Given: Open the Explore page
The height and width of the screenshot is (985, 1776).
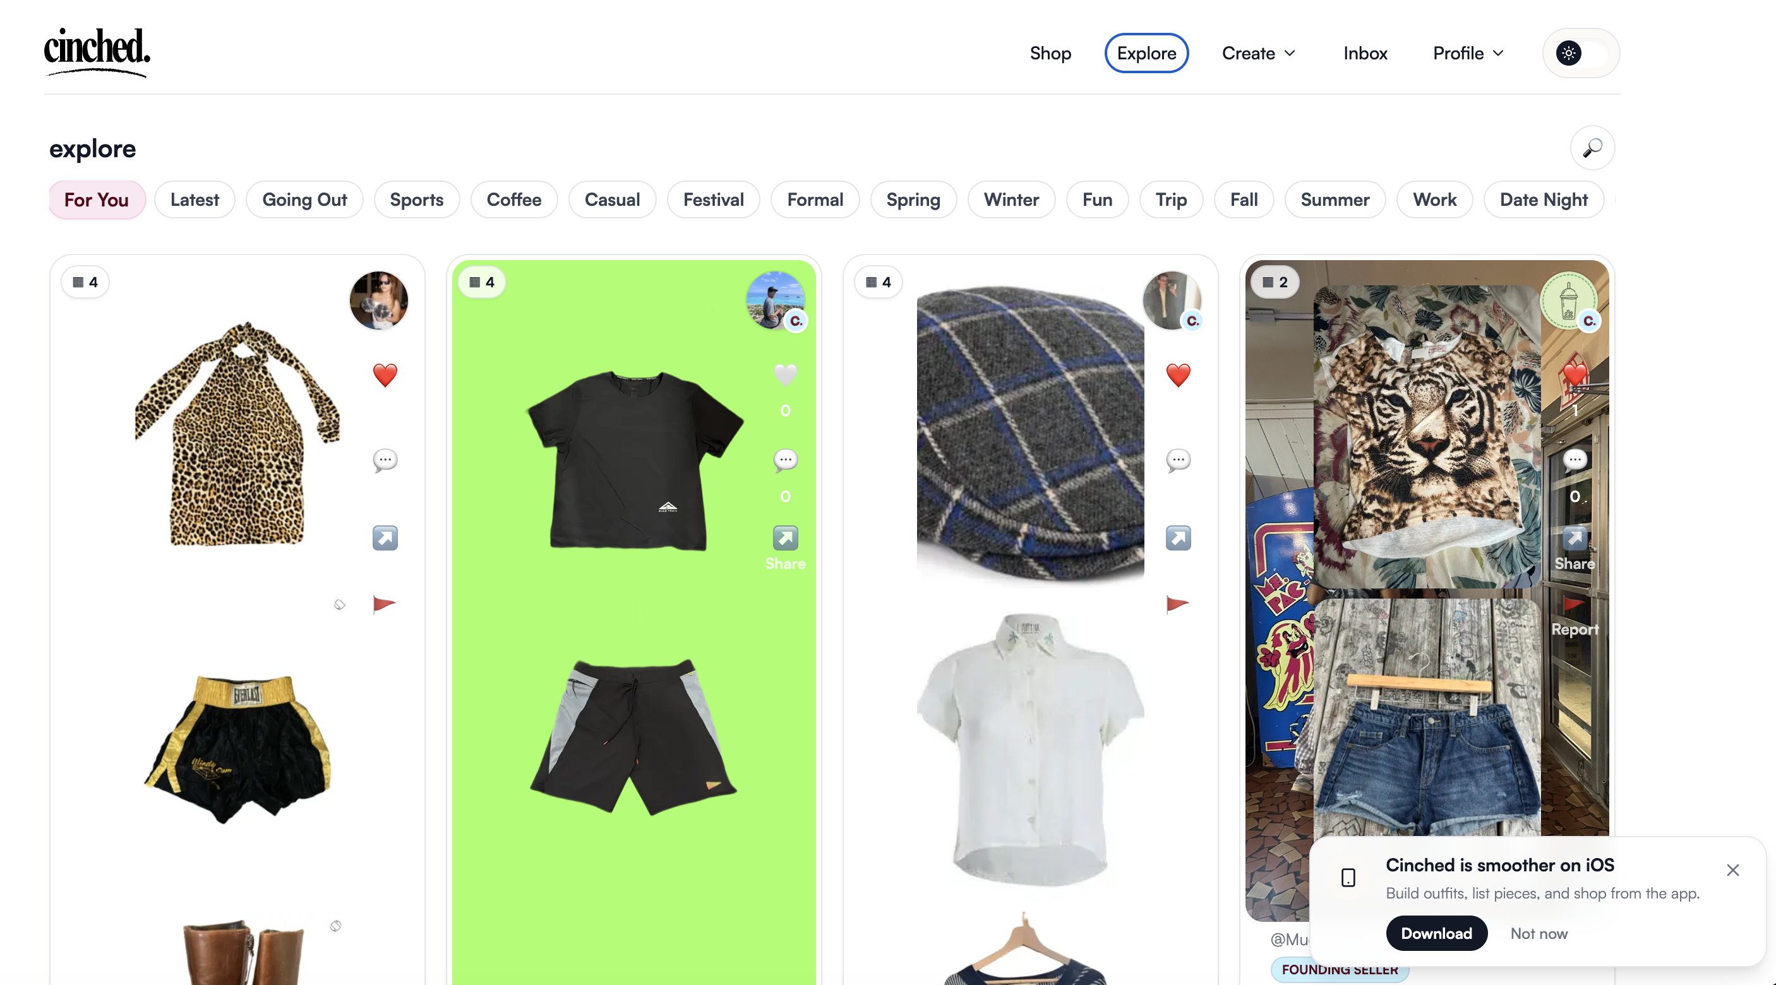Looking at the screenshot, I should [x=1146, y=53].
